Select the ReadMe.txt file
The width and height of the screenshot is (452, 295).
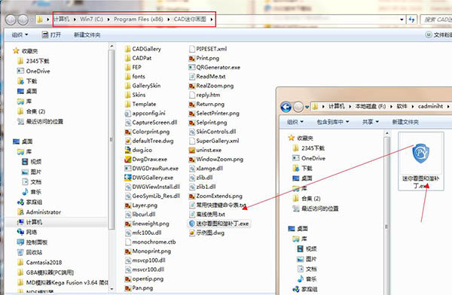(207, 76)
